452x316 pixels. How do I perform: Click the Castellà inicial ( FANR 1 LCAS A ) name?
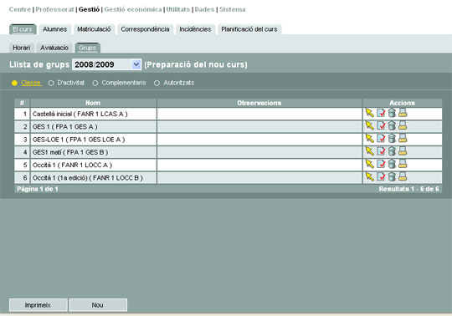[x=80, y=114]
